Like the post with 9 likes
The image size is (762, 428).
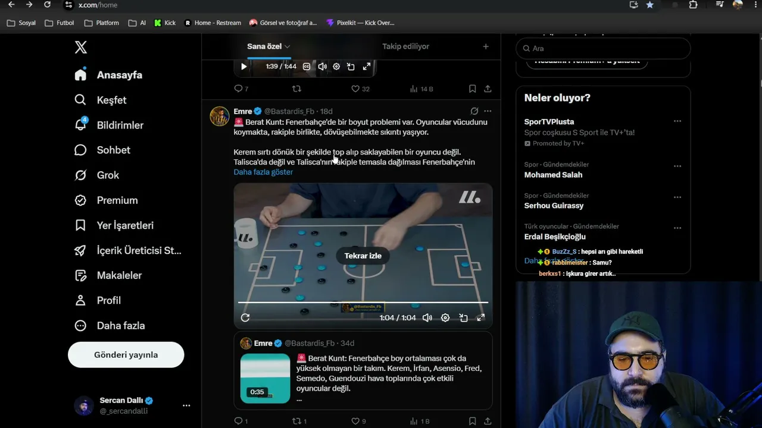coord(358,421)
